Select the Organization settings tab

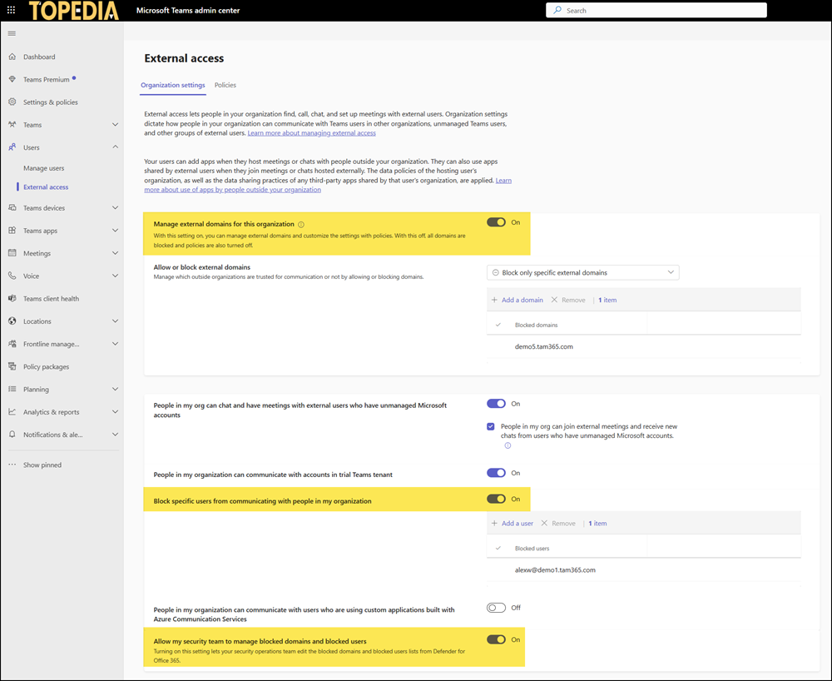[x=172, y=85]
